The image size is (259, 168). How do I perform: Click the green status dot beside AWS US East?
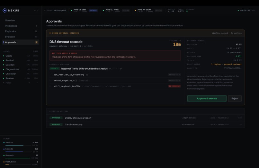click(x=71, y=10)
